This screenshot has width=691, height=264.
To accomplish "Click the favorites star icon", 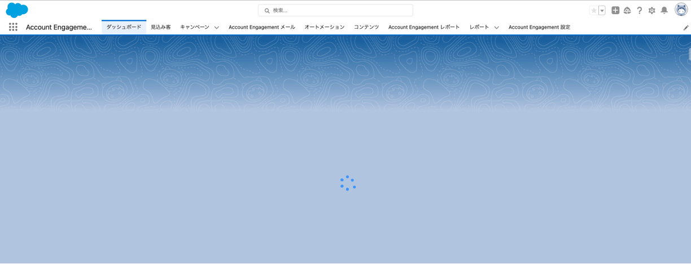I will (x=593, y=10).
